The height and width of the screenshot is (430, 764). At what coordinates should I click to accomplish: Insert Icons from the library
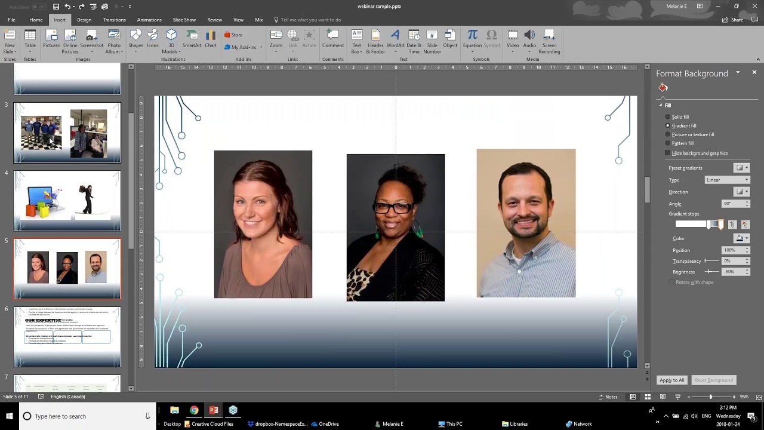coord(153,38)
